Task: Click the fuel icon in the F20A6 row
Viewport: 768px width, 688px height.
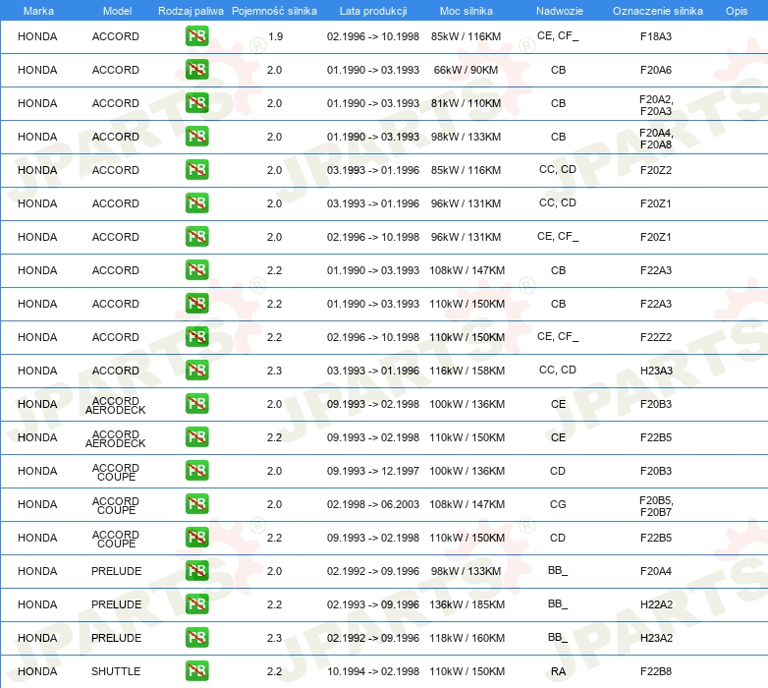Action: pyautogui.click(x=196, y=70)
